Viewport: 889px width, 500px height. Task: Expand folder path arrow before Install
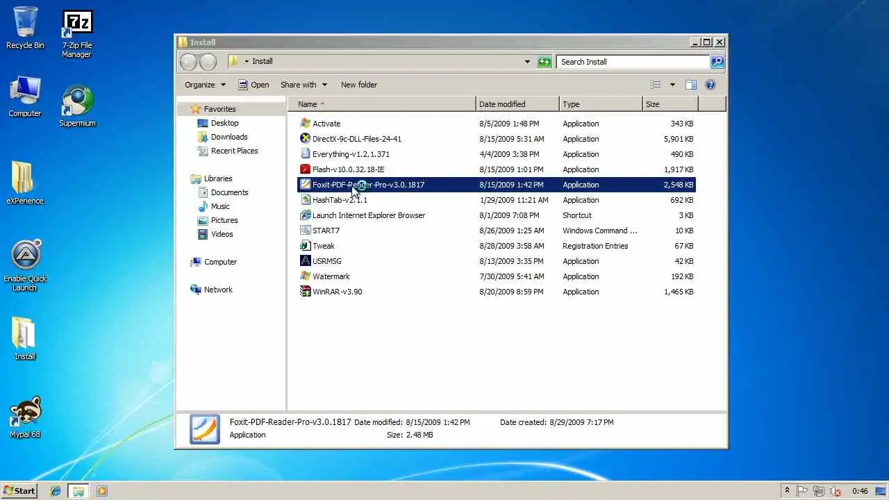247,62
